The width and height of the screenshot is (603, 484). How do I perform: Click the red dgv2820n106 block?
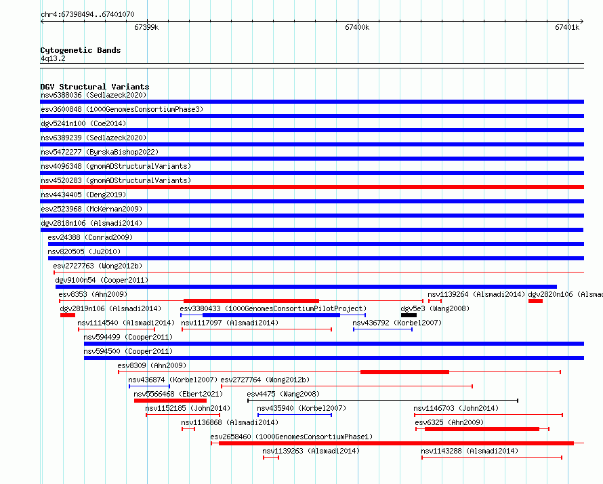click(x=535, y=301)
